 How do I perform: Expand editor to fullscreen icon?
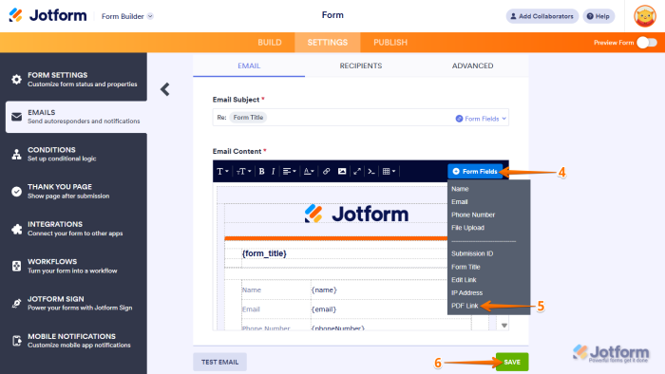tap(357, 172)
